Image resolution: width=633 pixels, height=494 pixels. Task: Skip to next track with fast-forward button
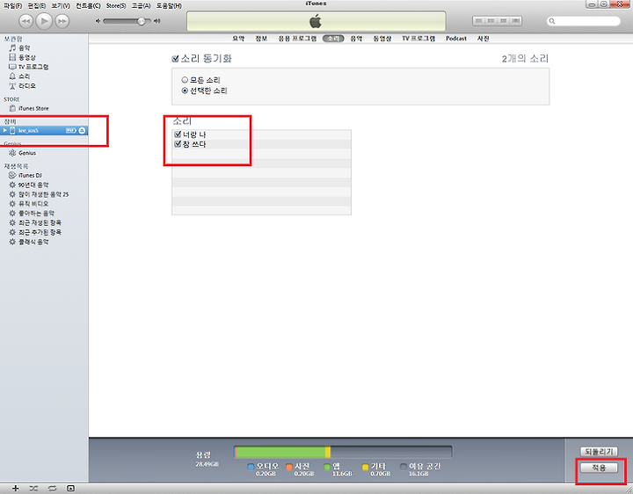(x=62, y=21)
